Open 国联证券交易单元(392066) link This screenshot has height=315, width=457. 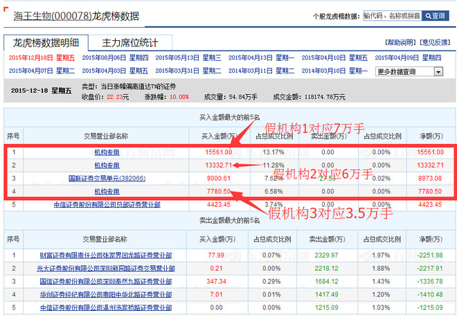107,178
